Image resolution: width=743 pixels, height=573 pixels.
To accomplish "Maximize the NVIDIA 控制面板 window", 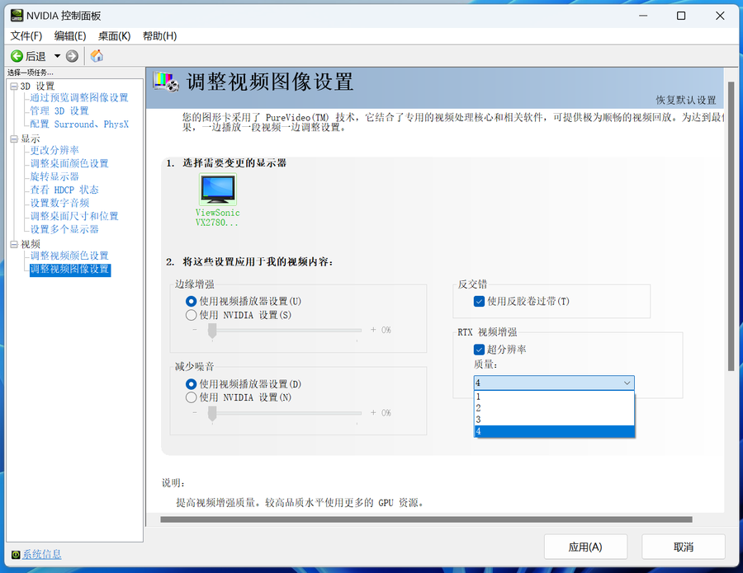I will [x=681, y=16].
